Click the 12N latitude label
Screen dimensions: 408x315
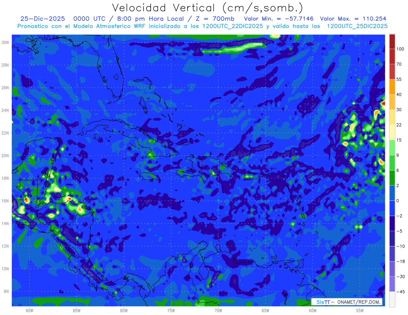pyautogui.click(x=5, y=246)
